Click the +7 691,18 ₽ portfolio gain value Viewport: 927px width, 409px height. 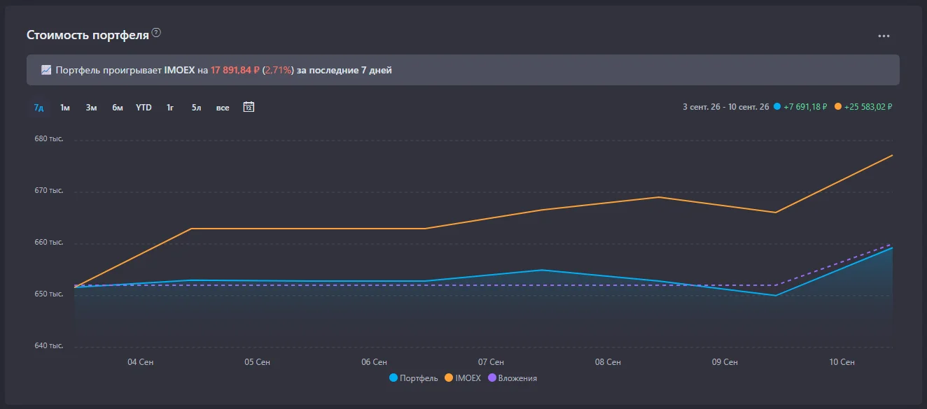806,107
